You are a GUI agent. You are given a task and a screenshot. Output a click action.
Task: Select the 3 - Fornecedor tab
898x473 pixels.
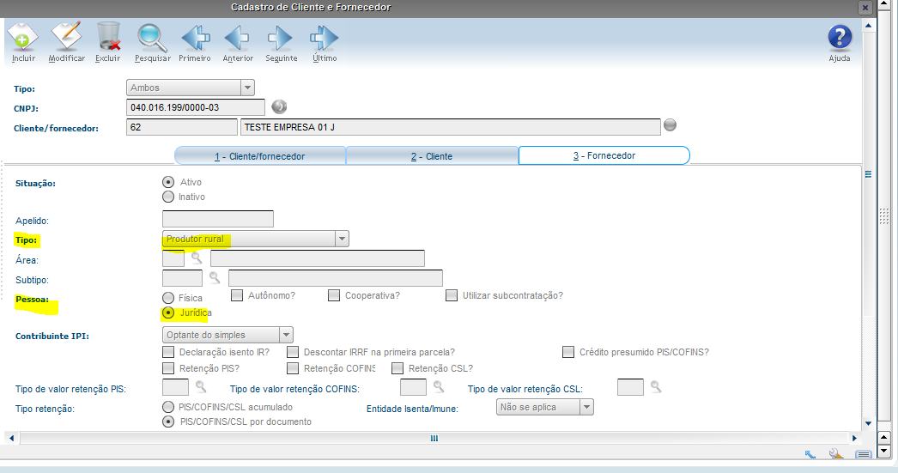pos(604,155)
